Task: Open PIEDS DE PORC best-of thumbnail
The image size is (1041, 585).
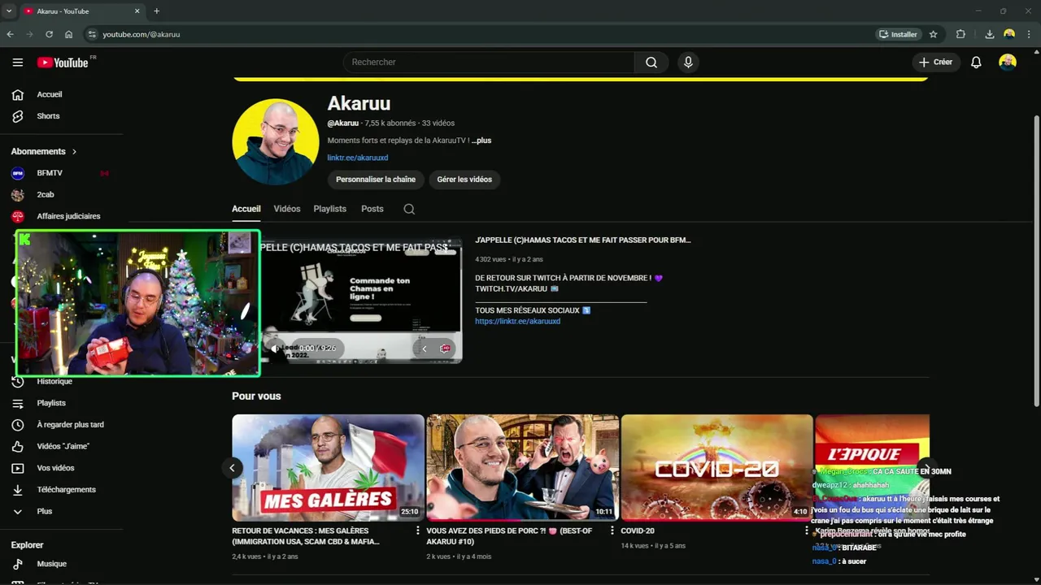Action: pos(522,467)
